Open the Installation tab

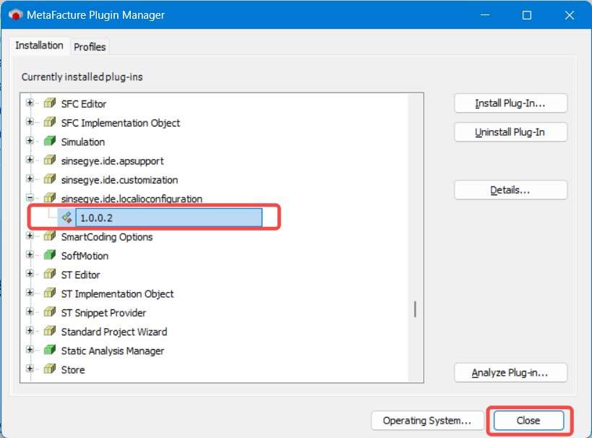pos(39,46)
